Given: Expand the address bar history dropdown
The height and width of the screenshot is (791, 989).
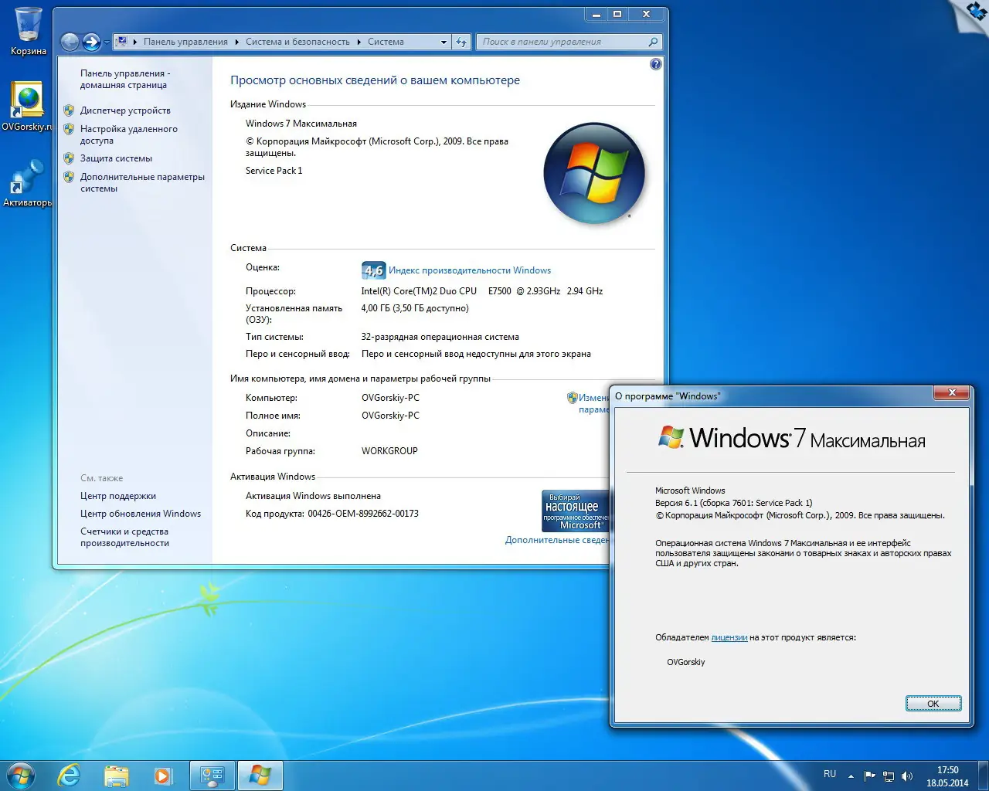Looking at the screenshot, I should click(444, 42).
